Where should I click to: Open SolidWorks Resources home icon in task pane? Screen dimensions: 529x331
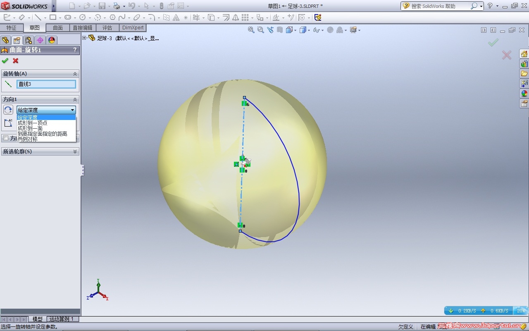[524, 54]
